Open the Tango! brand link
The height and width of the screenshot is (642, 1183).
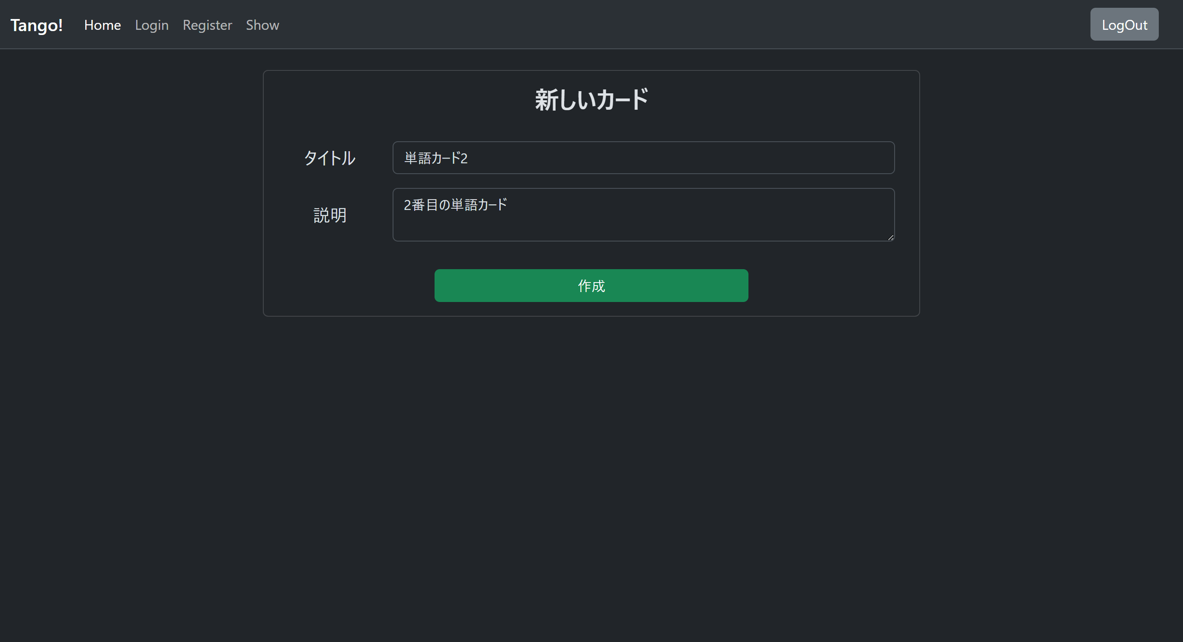point(37,25)
